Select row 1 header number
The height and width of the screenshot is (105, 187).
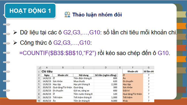point(39,72)
